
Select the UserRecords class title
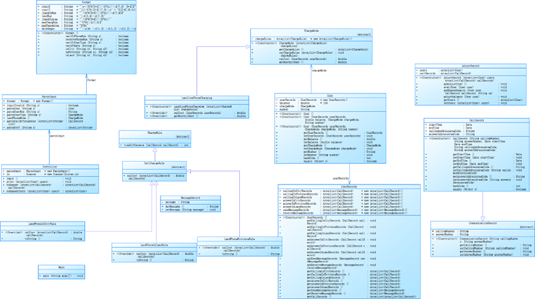tap(349, 186)
